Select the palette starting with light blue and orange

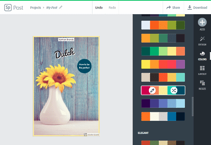(x=163, y=25)
